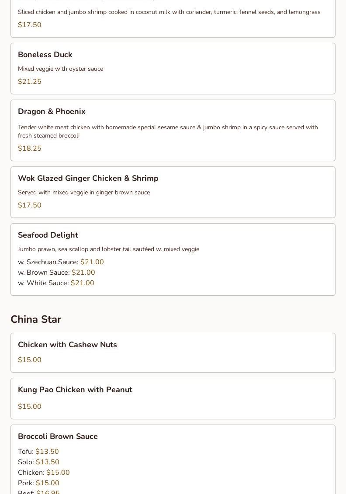Image resolution: width=346 pixels, height=494 pixels.
Task: Choose Seafood Delight w. Szechuan Sauce option
Action: pos(61,262)
